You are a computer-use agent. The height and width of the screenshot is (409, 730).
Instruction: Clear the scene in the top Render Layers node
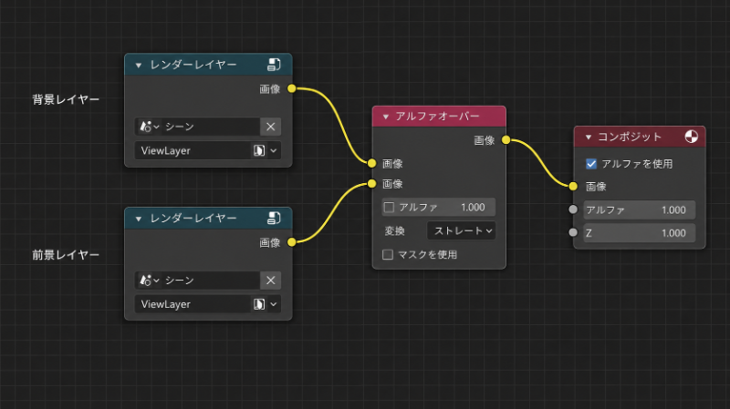pos(270,127)
